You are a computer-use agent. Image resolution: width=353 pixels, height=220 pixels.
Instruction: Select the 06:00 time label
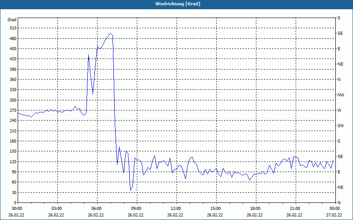coord(97,209)
